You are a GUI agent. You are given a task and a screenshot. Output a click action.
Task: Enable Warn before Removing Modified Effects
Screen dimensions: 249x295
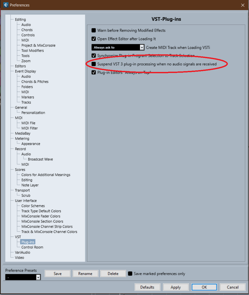[x=94, y=31]
